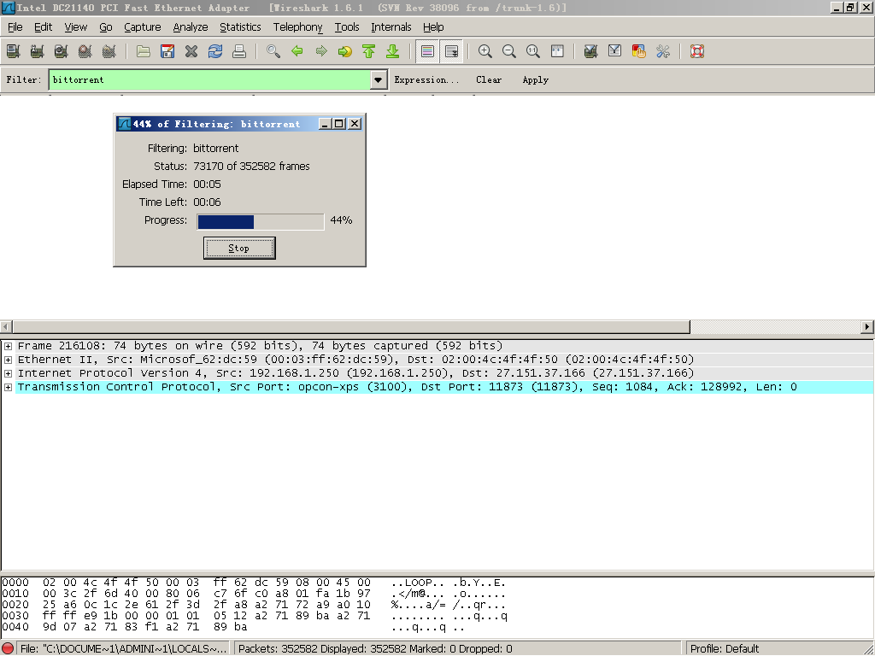875x656 pixels.
Task: Click the capture file path in status bar
Action: (123, 649)
